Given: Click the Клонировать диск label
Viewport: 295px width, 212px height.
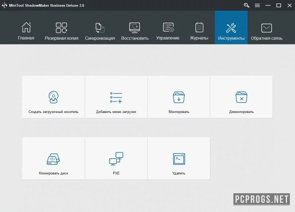Looking at the screenshot, I should [x=53, y=173].
